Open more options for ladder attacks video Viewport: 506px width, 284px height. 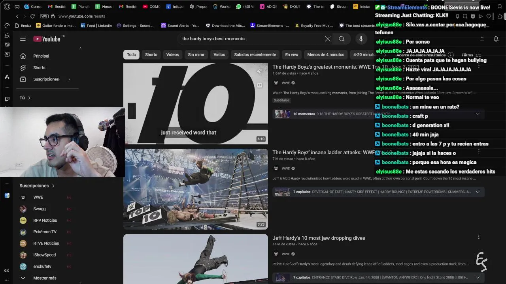[x=479, y=151]
